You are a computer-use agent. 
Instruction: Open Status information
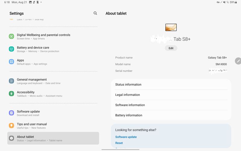point(171,85)
